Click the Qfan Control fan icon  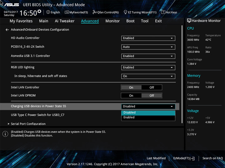94,12
